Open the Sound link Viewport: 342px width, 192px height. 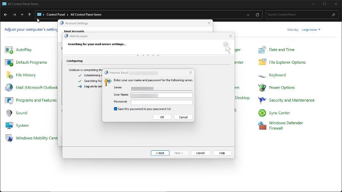coord(22,113)
